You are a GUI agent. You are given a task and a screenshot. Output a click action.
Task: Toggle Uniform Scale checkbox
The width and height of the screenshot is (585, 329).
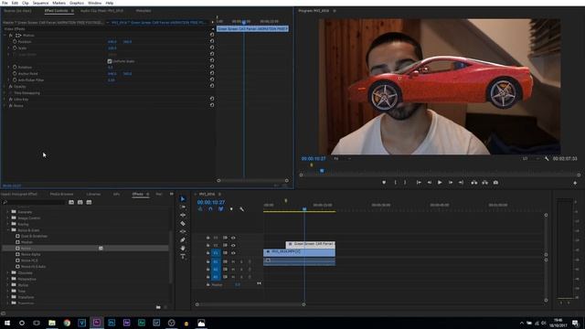click(x=110, y=61)
